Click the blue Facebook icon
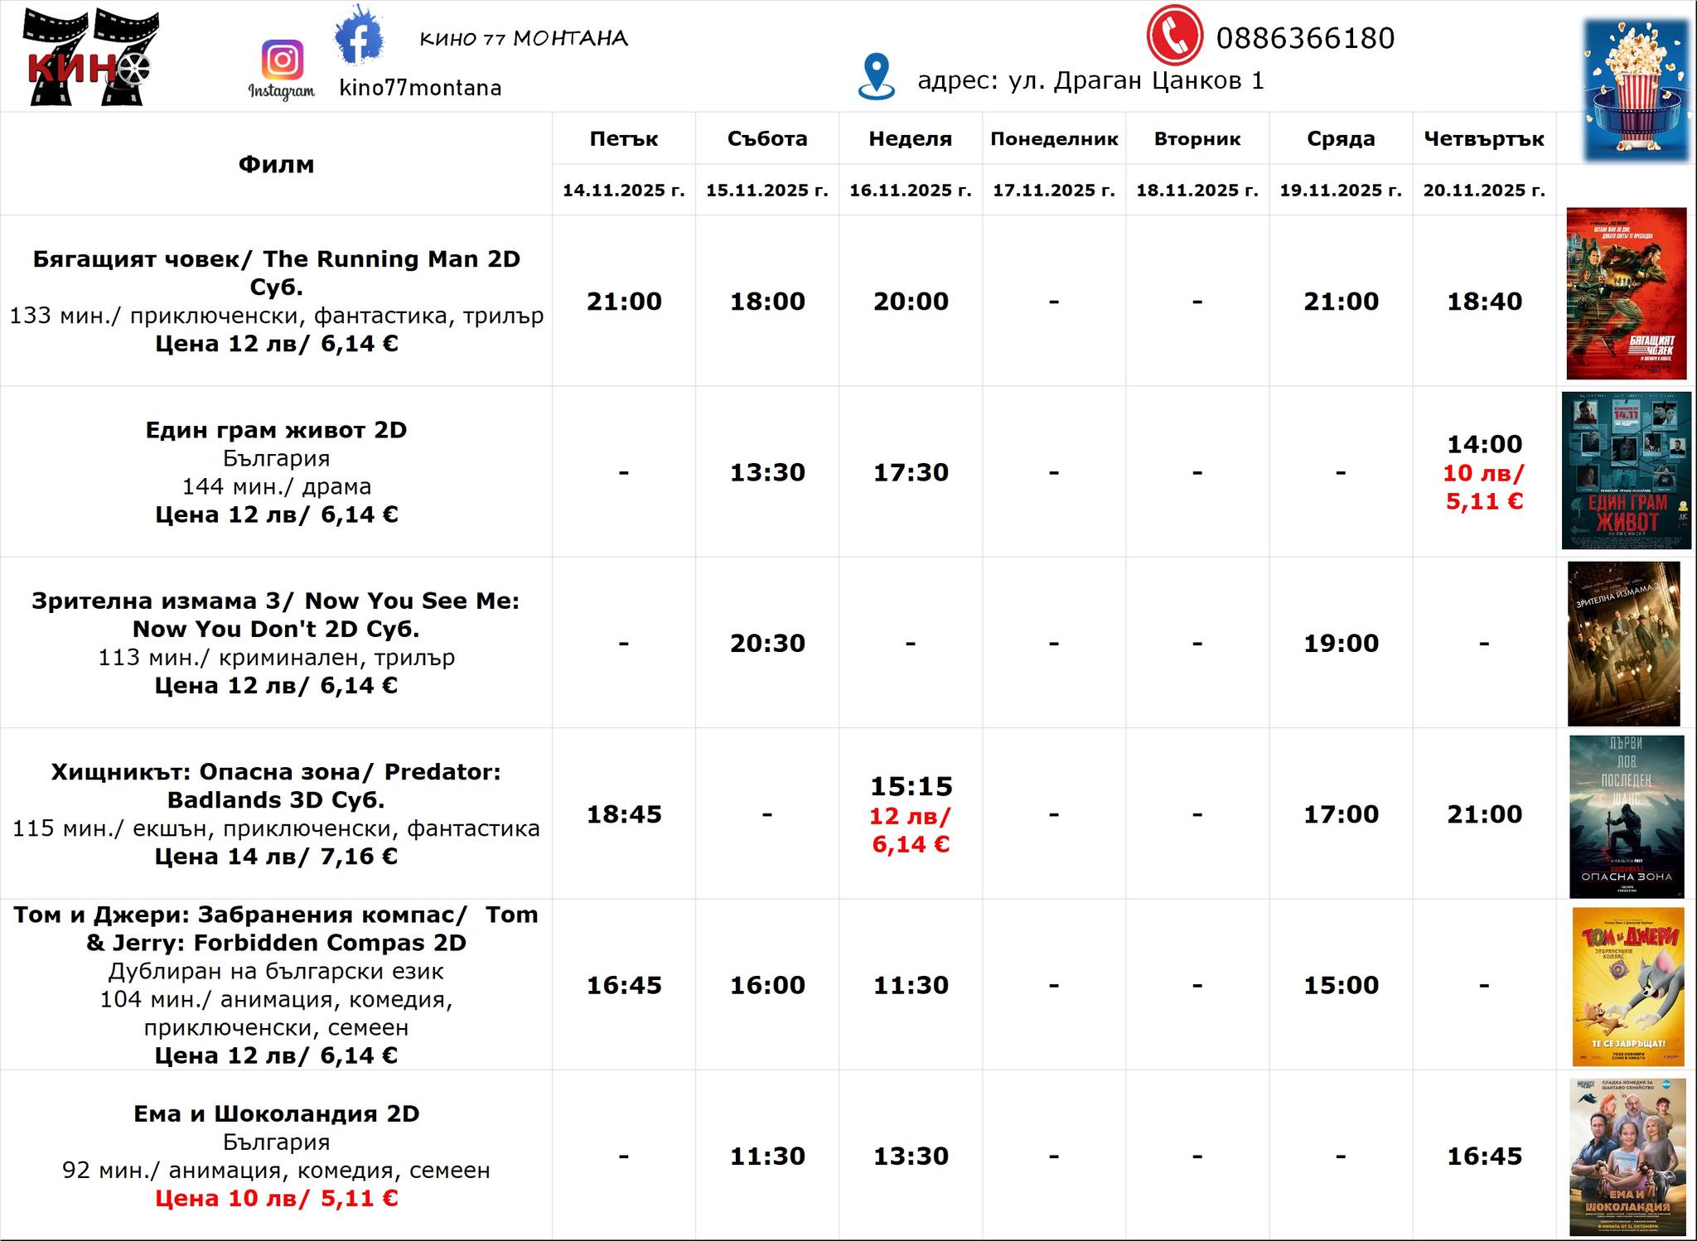The image size is (1697, 1241). coord(358,36)
